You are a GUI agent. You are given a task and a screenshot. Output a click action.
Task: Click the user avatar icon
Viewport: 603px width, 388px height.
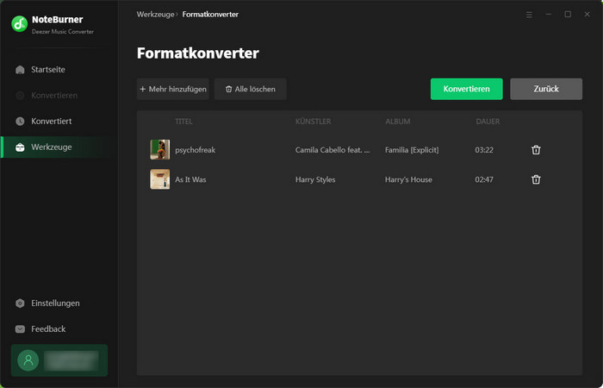pyautogui.click(x=28, y=360)
